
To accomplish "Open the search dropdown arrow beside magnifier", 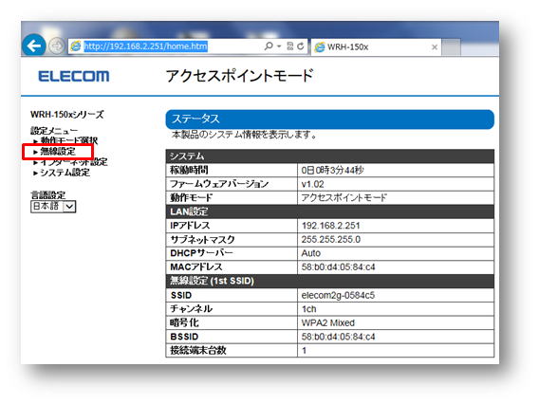I will pos(279,46).
